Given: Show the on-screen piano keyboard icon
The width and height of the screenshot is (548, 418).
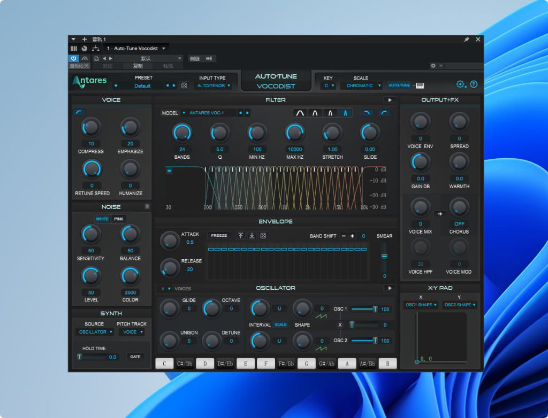Looking at the screenshot, I should pos(420,86).
